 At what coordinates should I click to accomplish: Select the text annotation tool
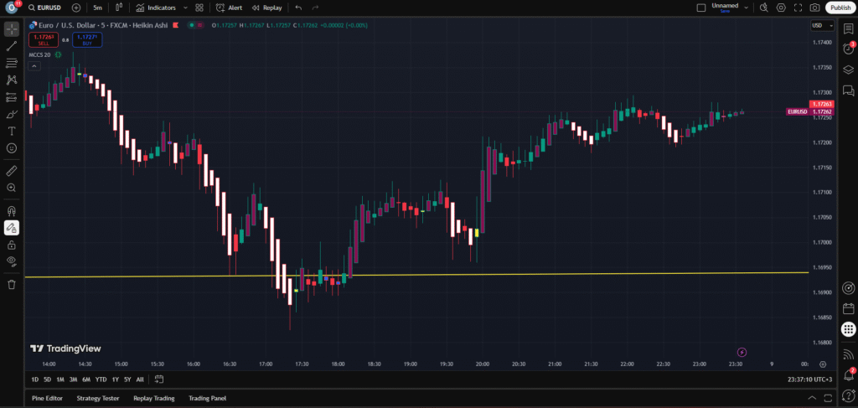coord(12,132)
